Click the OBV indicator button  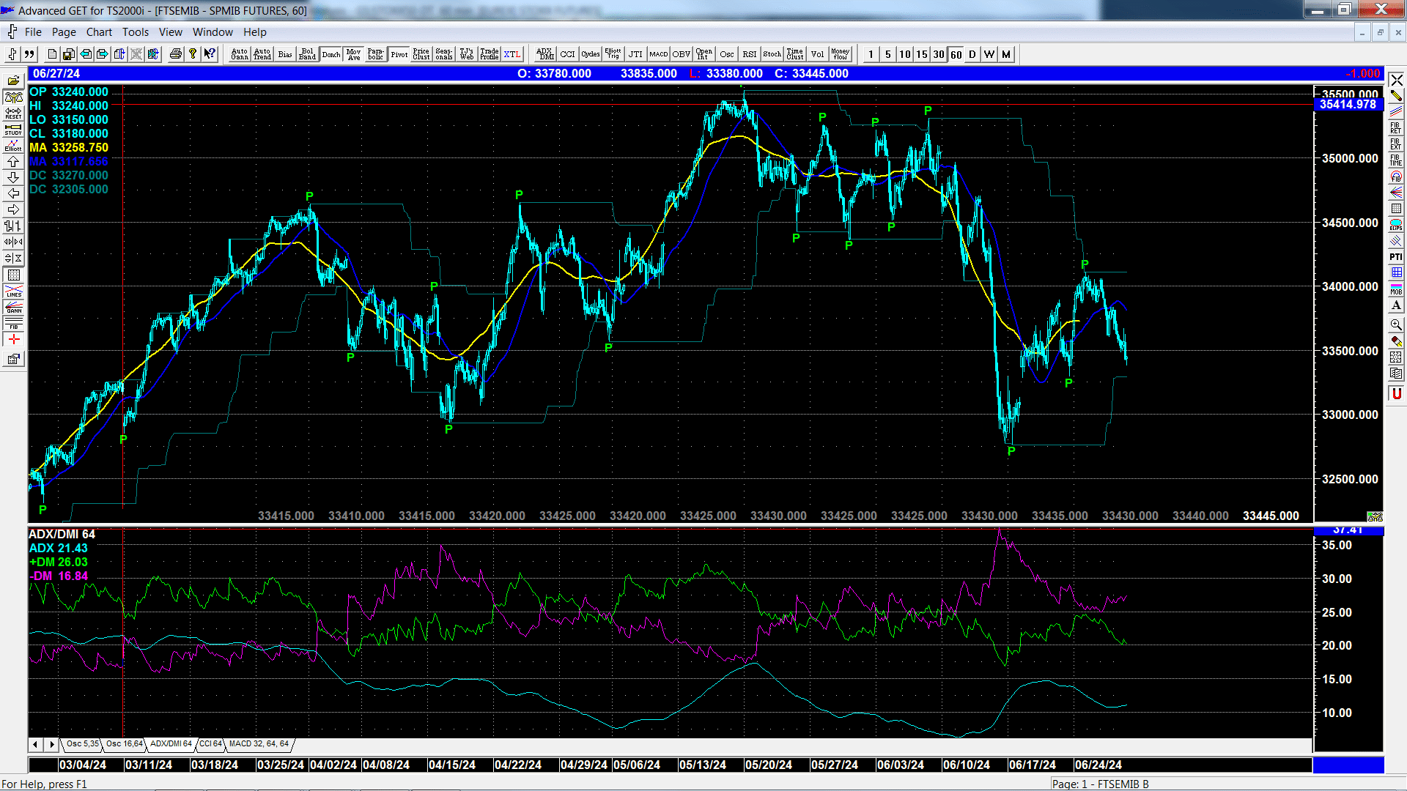tap(681, 54)
